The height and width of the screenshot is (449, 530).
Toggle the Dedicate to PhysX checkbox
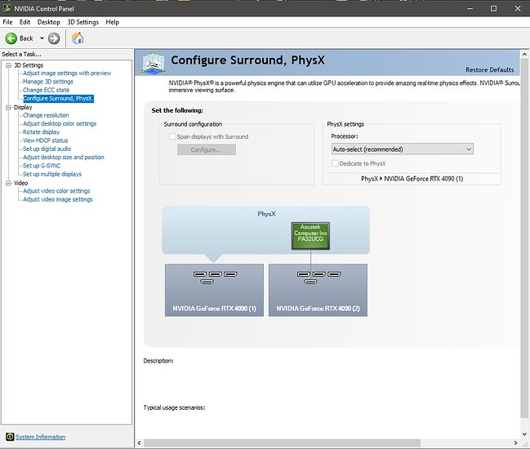click(335, 163)
